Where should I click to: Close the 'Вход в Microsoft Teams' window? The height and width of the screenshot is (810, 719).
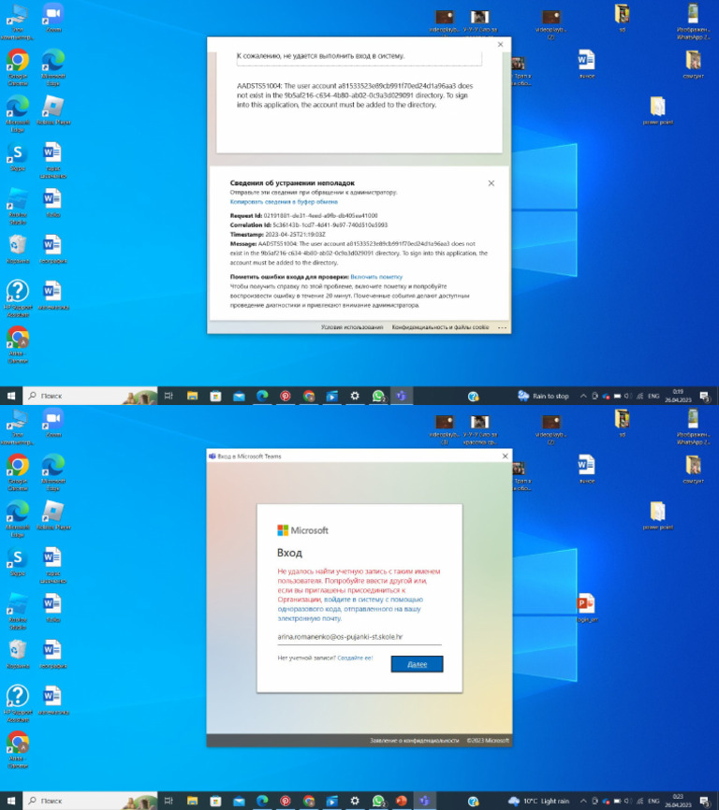pyautogui.click(x=505, y=456)
